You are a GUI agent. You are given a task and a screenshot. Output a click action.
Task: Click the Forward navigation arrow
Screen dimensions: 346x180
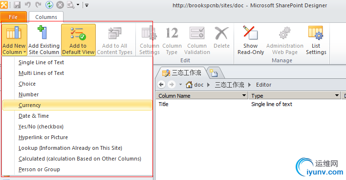pyautogui.click(x=172, y=85)
